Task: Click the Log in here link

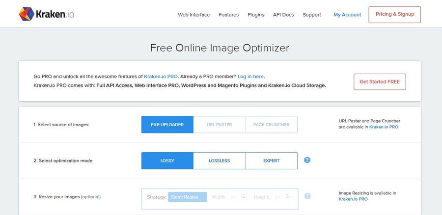Action: point(250,77)
